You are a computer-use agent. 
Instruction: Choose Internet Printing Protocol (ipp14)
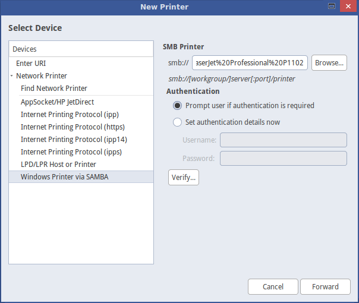pyautogui.click(x=74, y=139)
